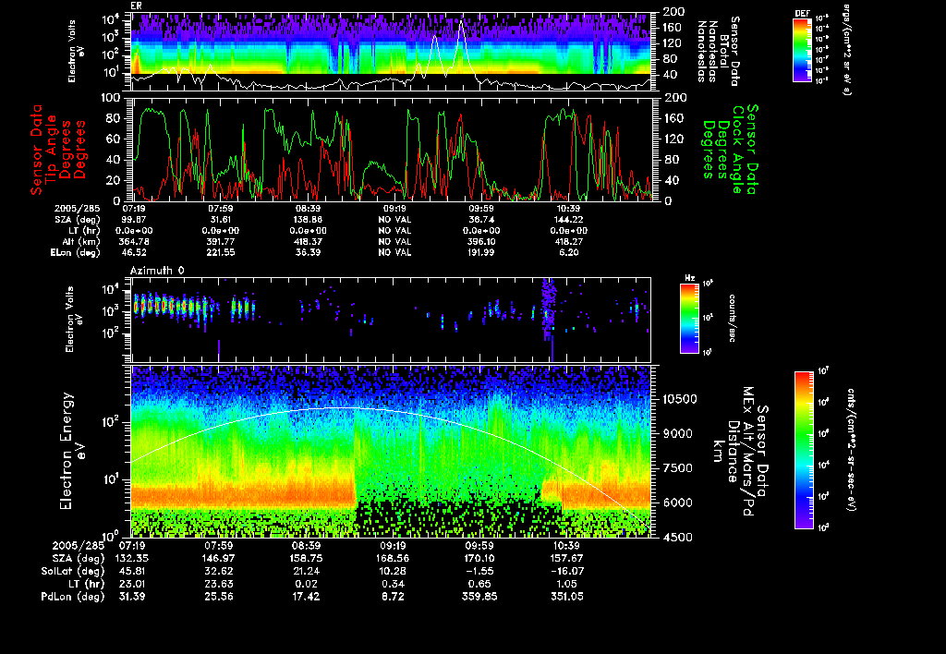Screen dimensions: 946x654
Task: Select SolLat value -1.55
Action: point(479,572)
